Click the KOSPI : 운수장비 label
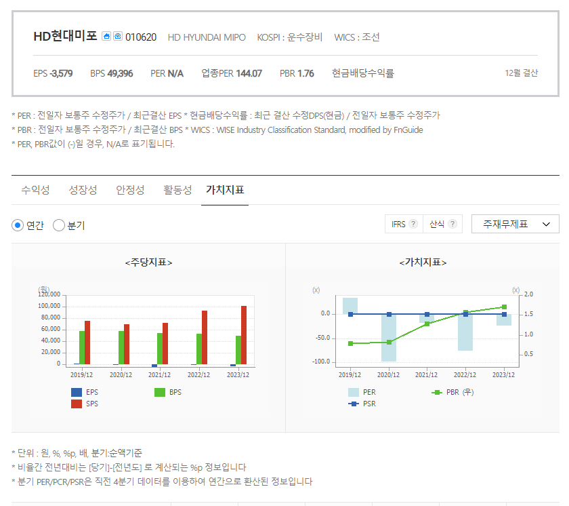 click(x=290, y=37)
